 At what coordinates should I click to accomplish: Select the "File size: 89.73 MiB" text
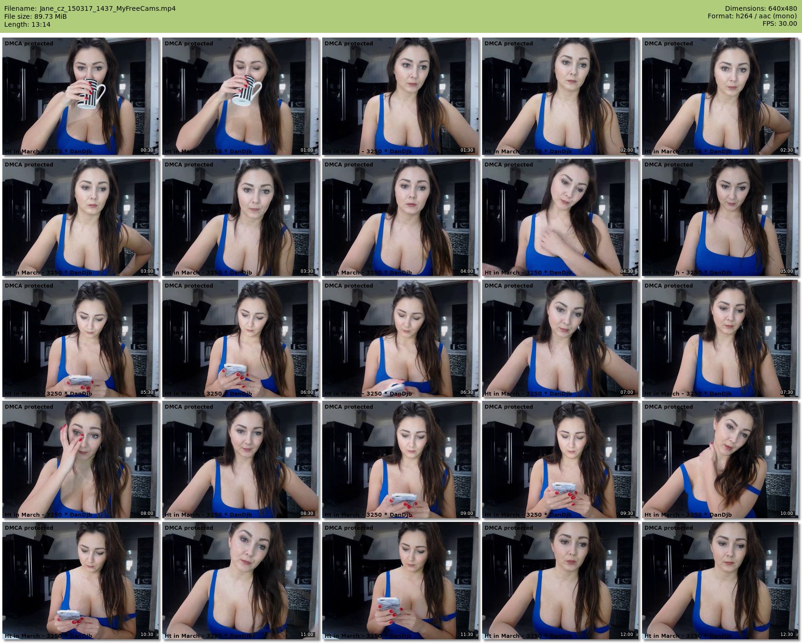(x=35, y=16)
